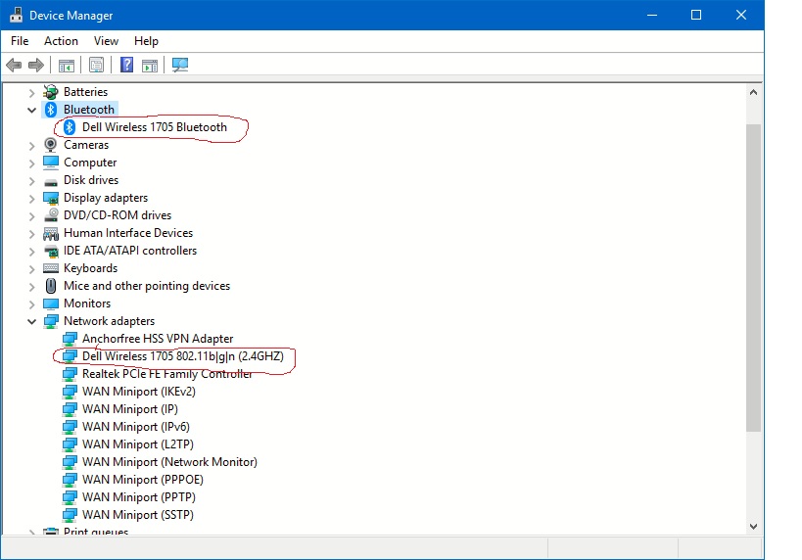Click the Back arrow toolbar icon
Screen dimensions: 802x560
click(x=14, y=65)
